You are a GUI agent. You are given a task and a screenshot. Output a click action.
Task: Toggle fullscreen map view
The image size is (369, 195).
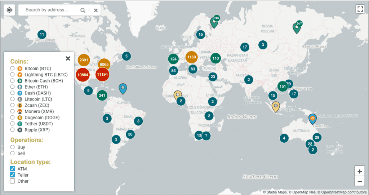[360, 9]
